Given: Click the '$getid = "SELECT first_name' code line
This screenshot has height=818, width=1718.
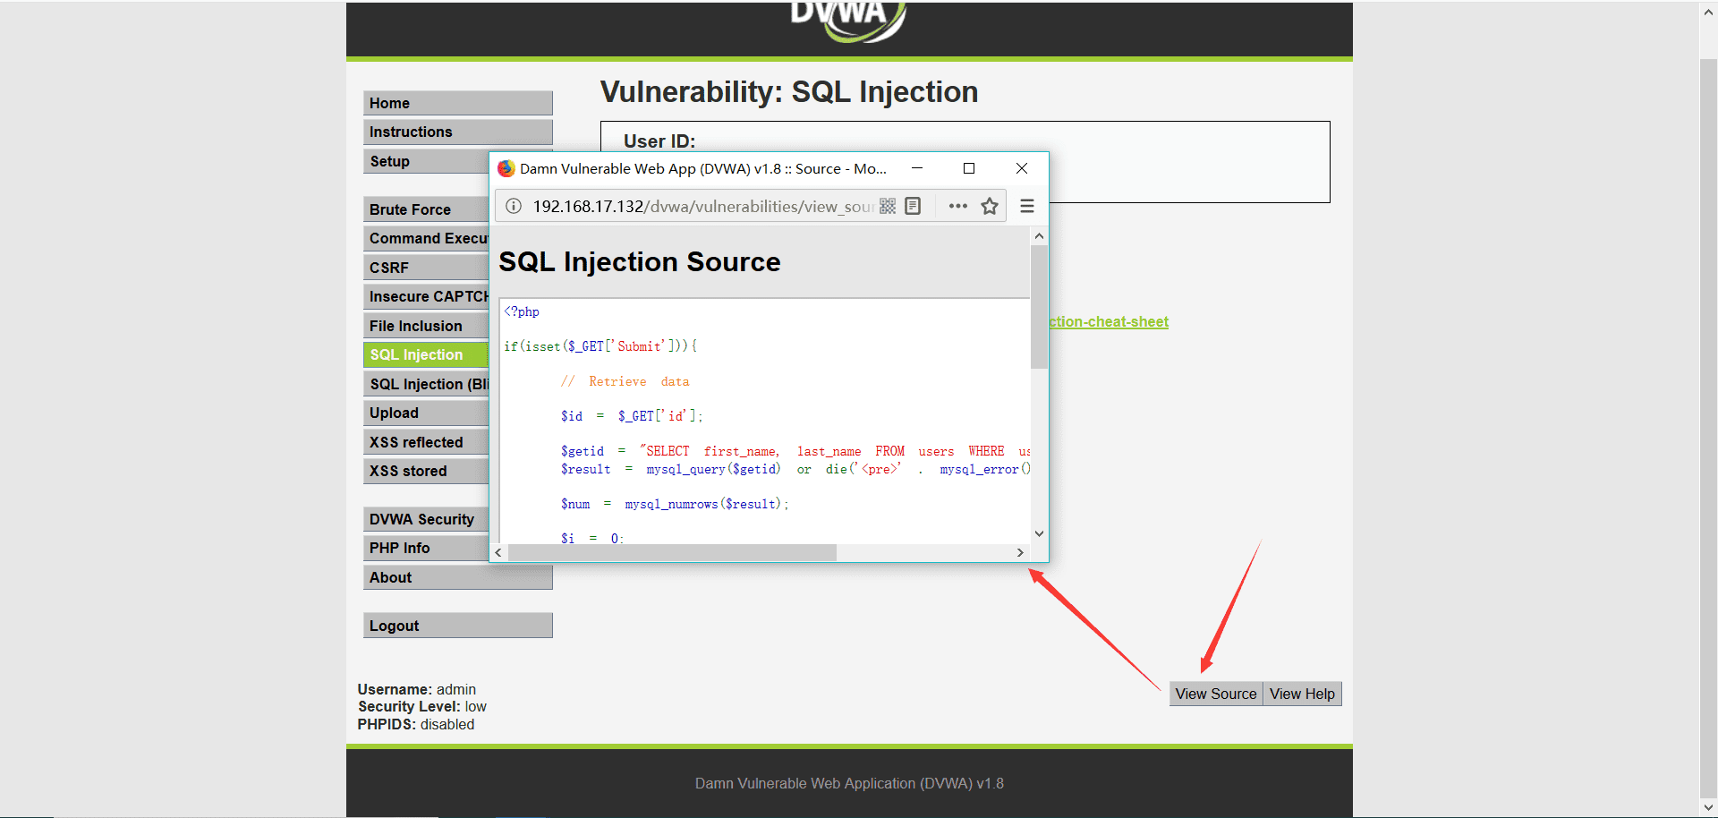Looking at the screenshot, I should [x=795, y=451].
